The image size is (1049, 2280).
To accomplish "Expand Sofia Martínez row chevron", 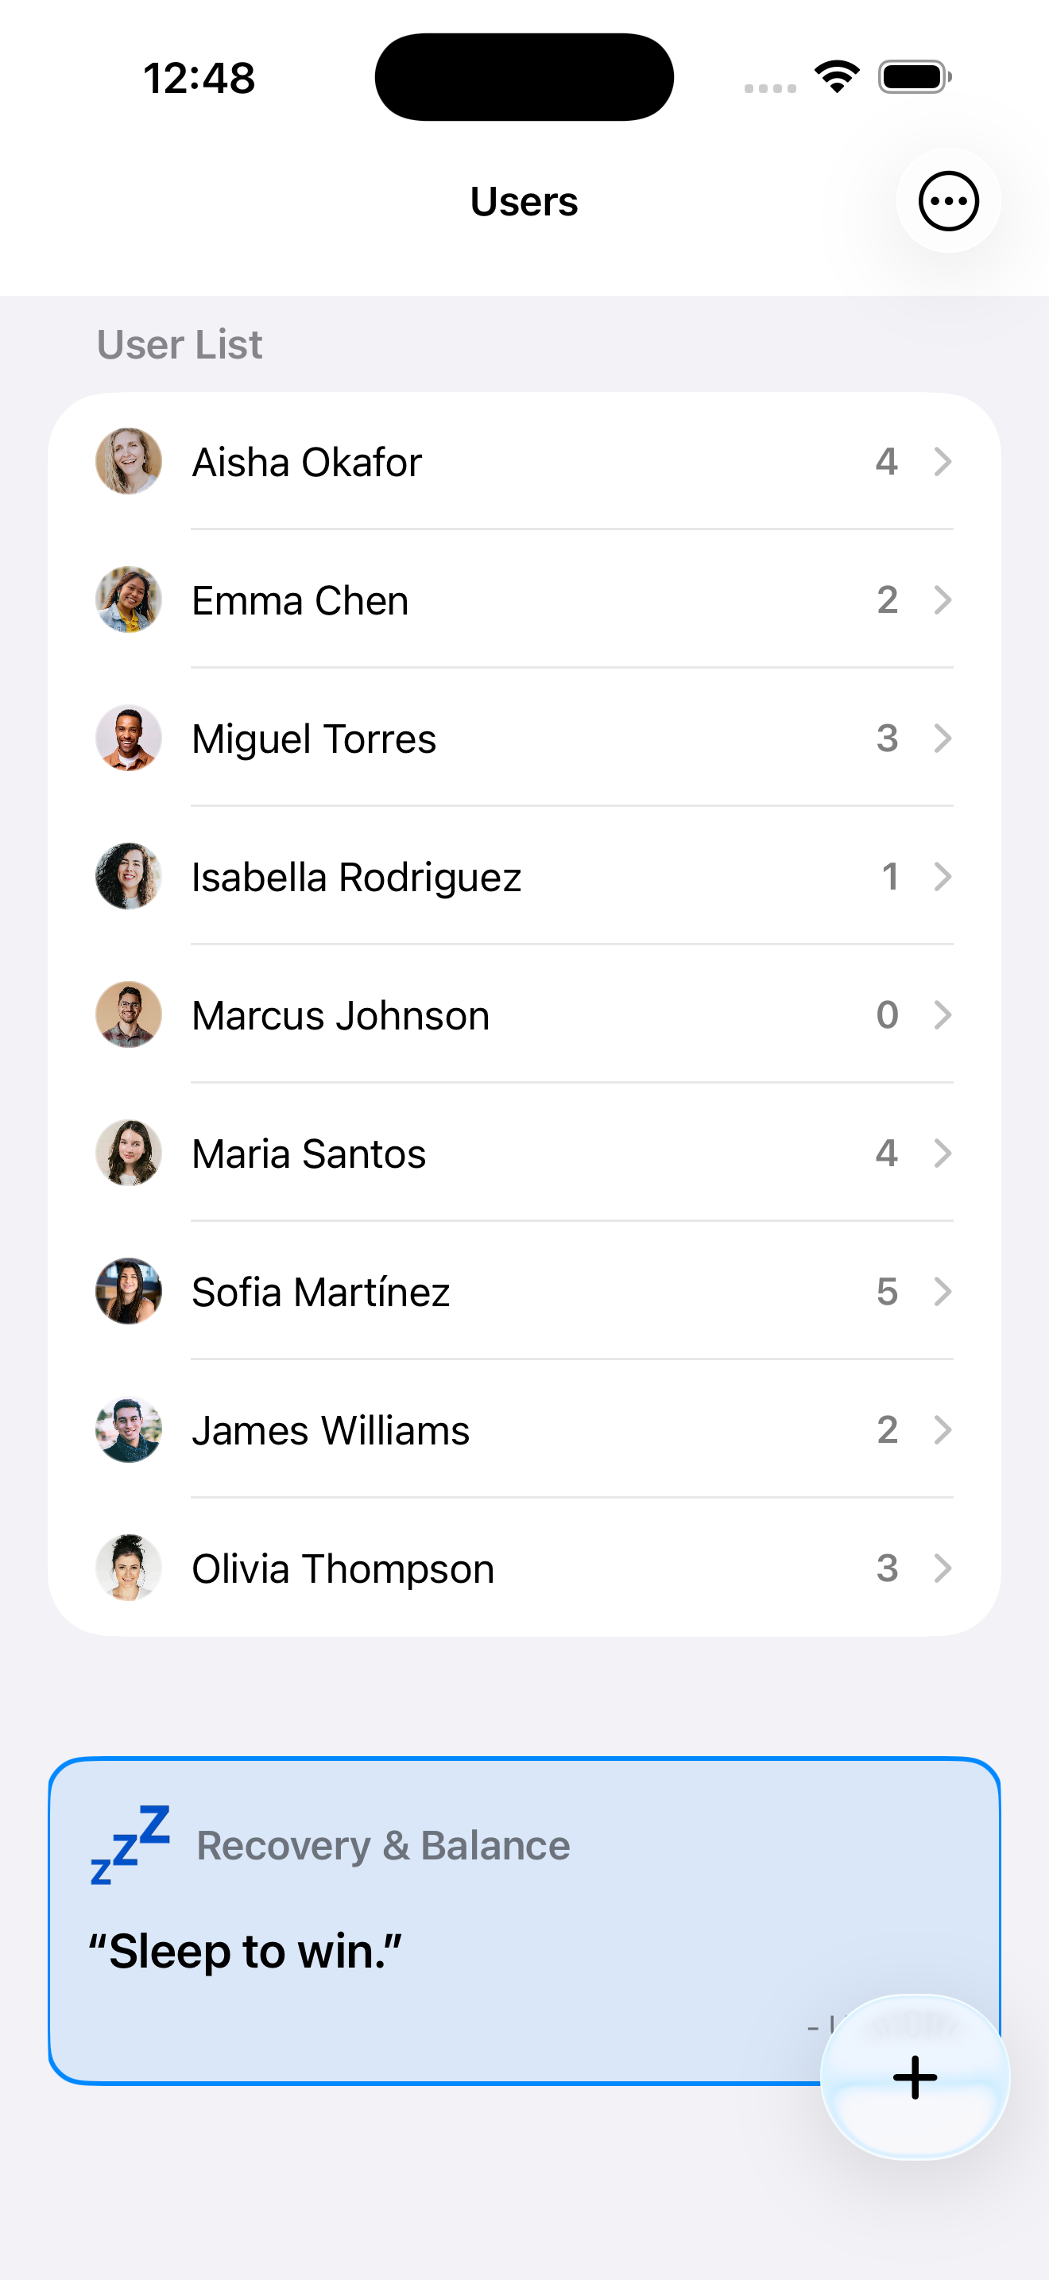I will pyautogui.click(x=943, y=1291).
